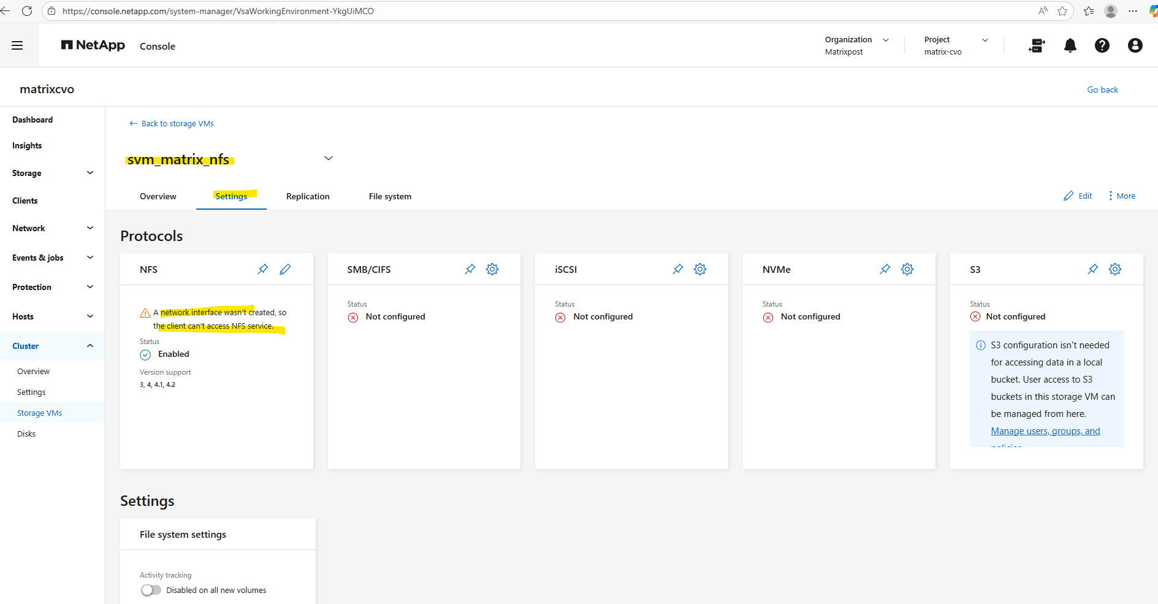Collapse the Cluster sidebar section

[52, 346]
